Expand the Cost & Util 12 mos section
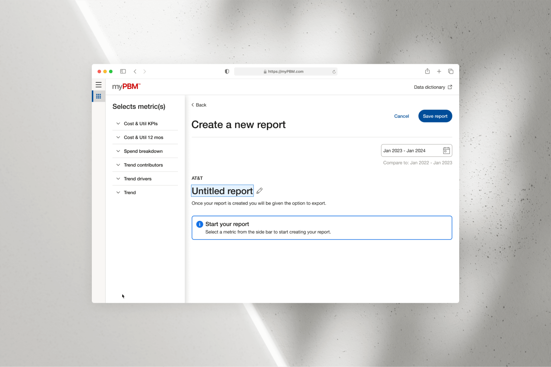Viewport: 551px width, 367px height. coord(143,137)
